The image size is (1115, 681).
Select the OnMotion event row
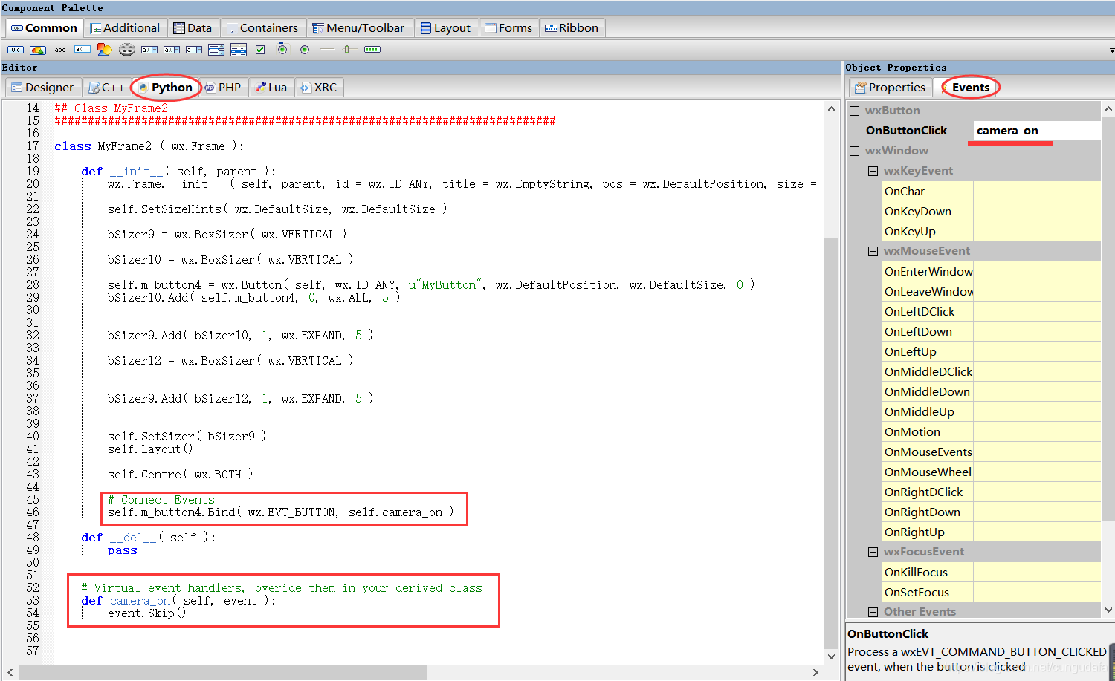(x=991, y=431)
